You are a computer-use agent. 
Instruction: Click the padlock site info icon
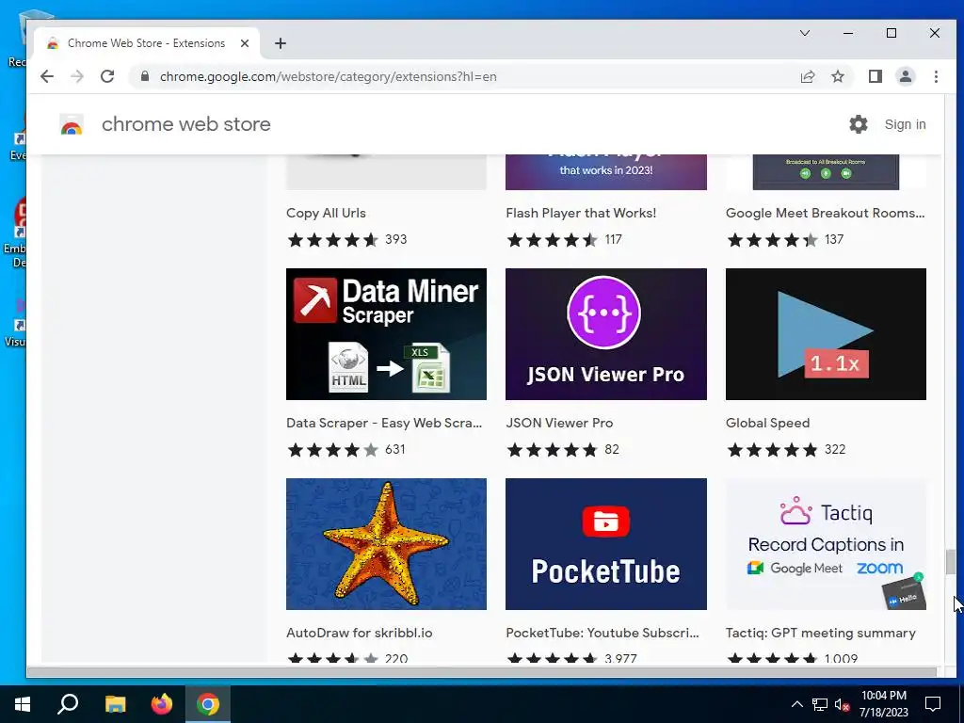point(144,76)
